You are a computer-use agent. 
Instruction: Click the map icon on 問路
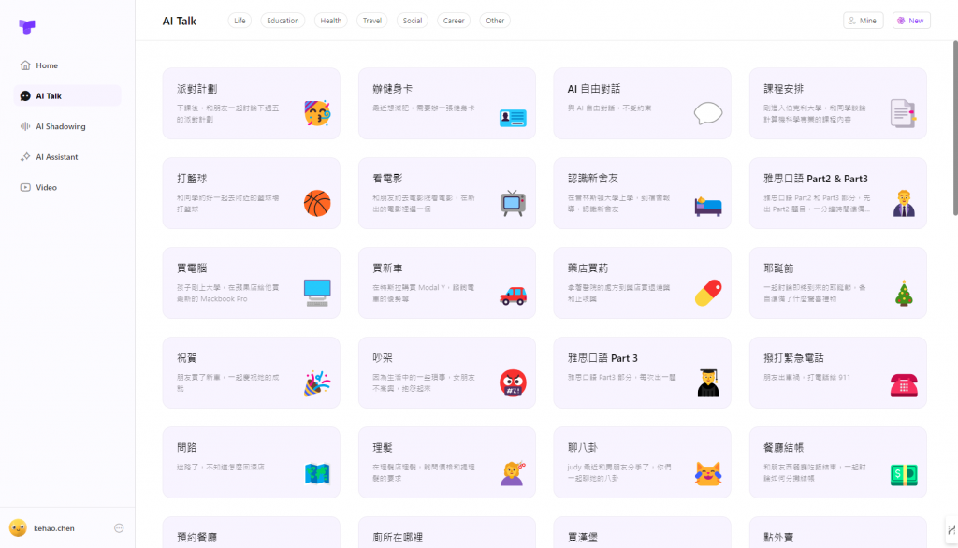tap(317, 473)
